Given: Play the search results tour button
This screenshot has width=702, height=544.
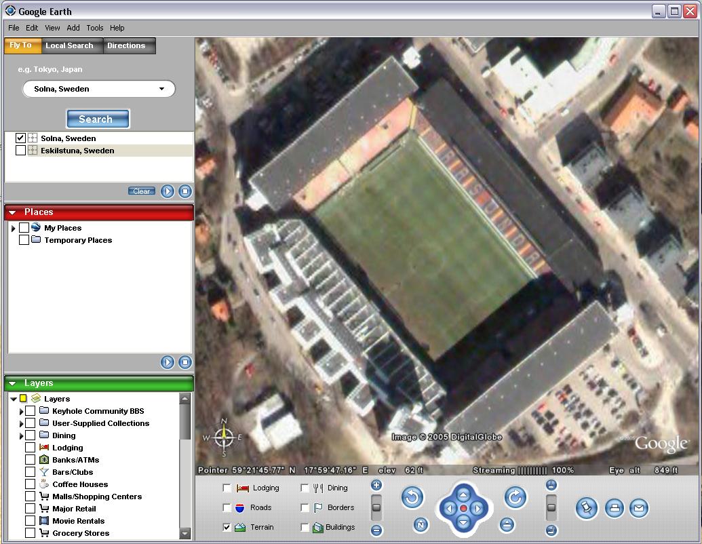Looking at the screenshot, I should 168,191.
